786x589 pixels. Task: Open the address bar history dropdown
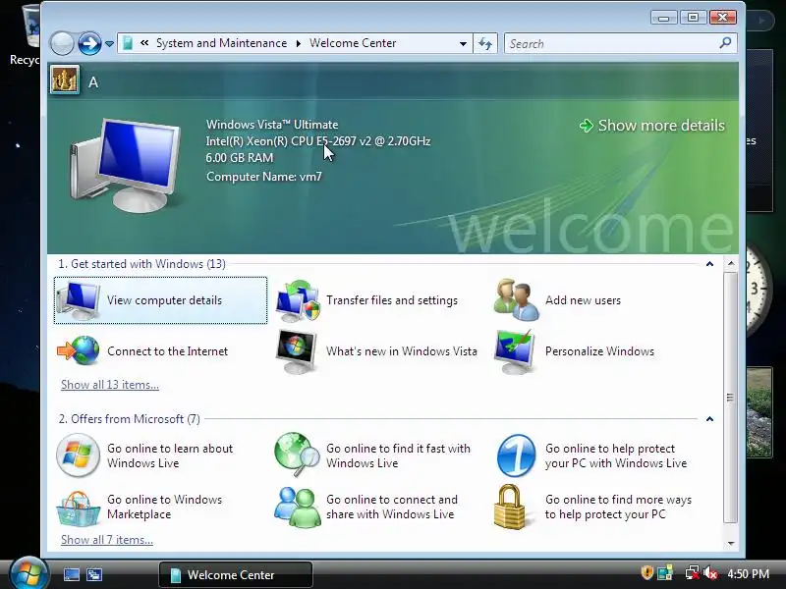pyautogui.click(x=463, y=43)
